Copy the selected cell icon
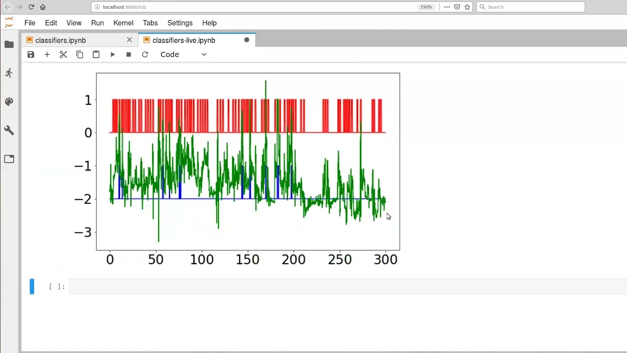 pyautogui.click(x=79, y=54)
